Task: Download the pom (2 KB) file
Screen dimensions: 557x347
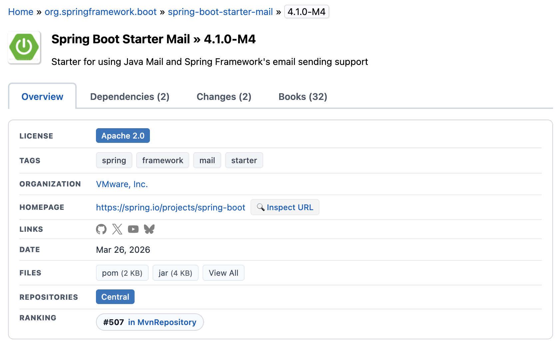Action: click(122, 273)
